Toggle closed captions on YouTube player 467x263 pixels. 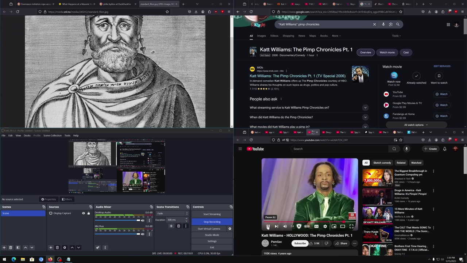point(316,226)
